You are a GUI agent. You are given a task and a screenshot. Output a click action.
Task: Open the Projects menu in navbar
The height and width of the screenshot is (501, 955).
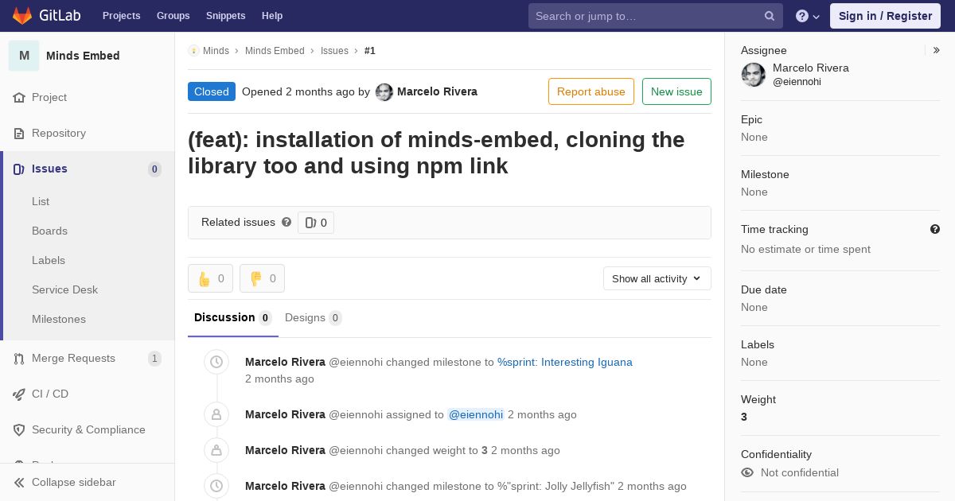point(121,16)
